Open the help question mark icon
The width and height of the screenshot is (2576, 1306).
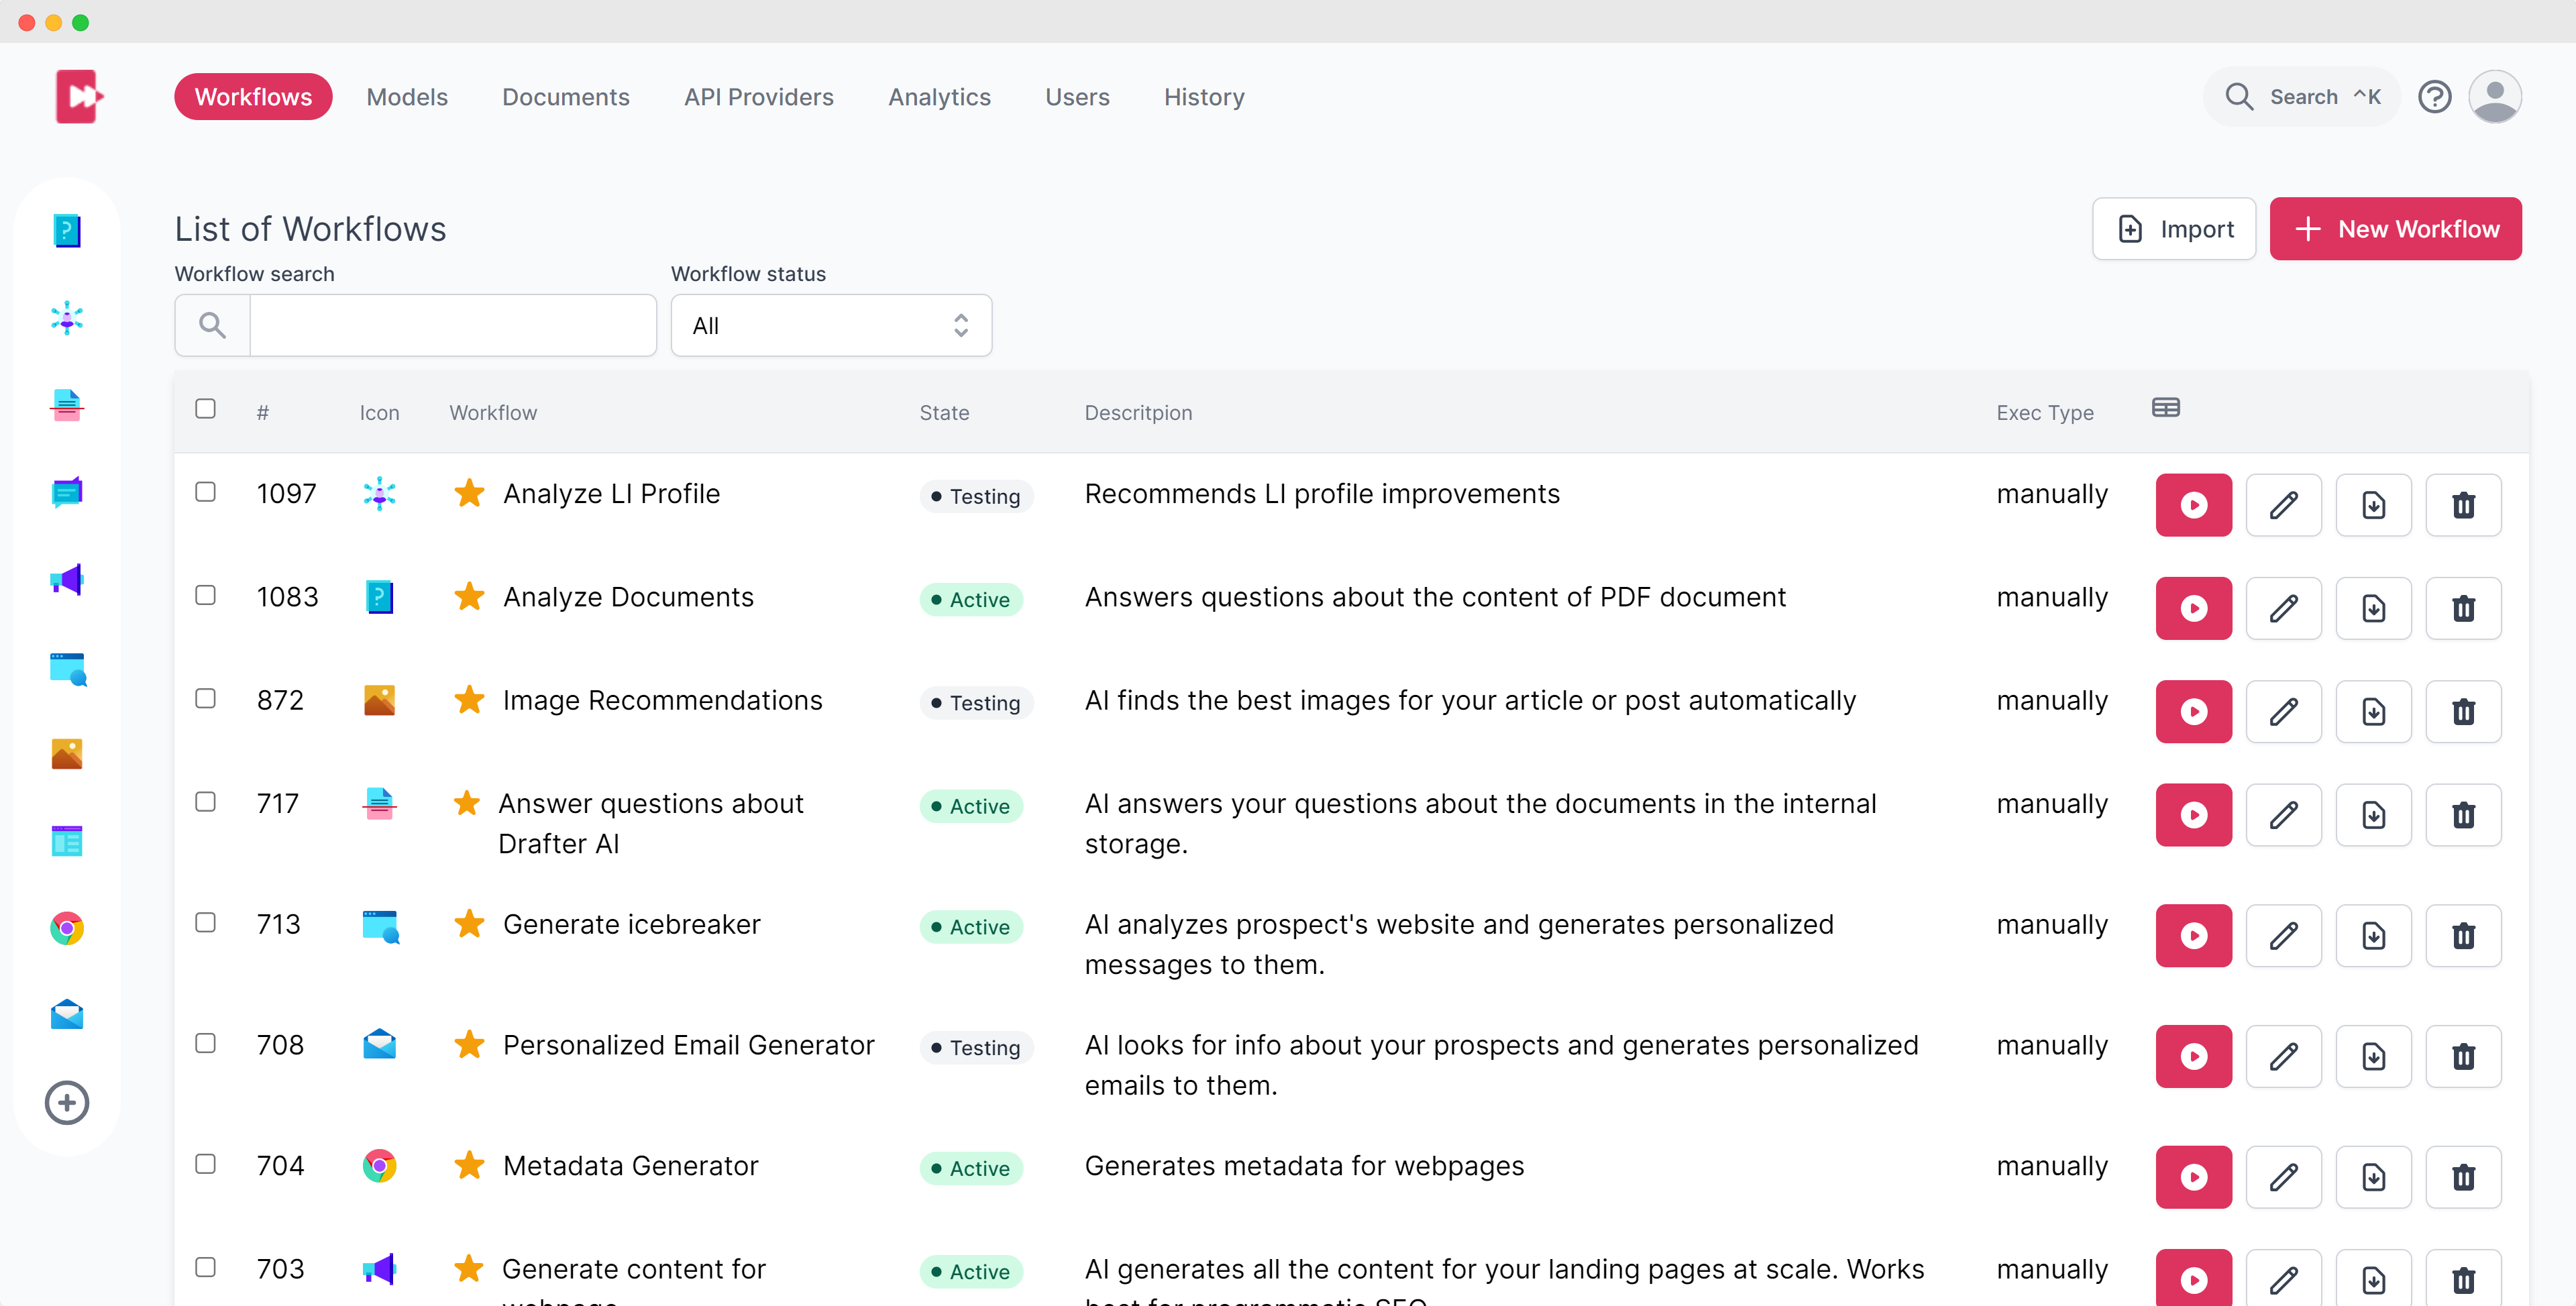tap(2434, 97)
